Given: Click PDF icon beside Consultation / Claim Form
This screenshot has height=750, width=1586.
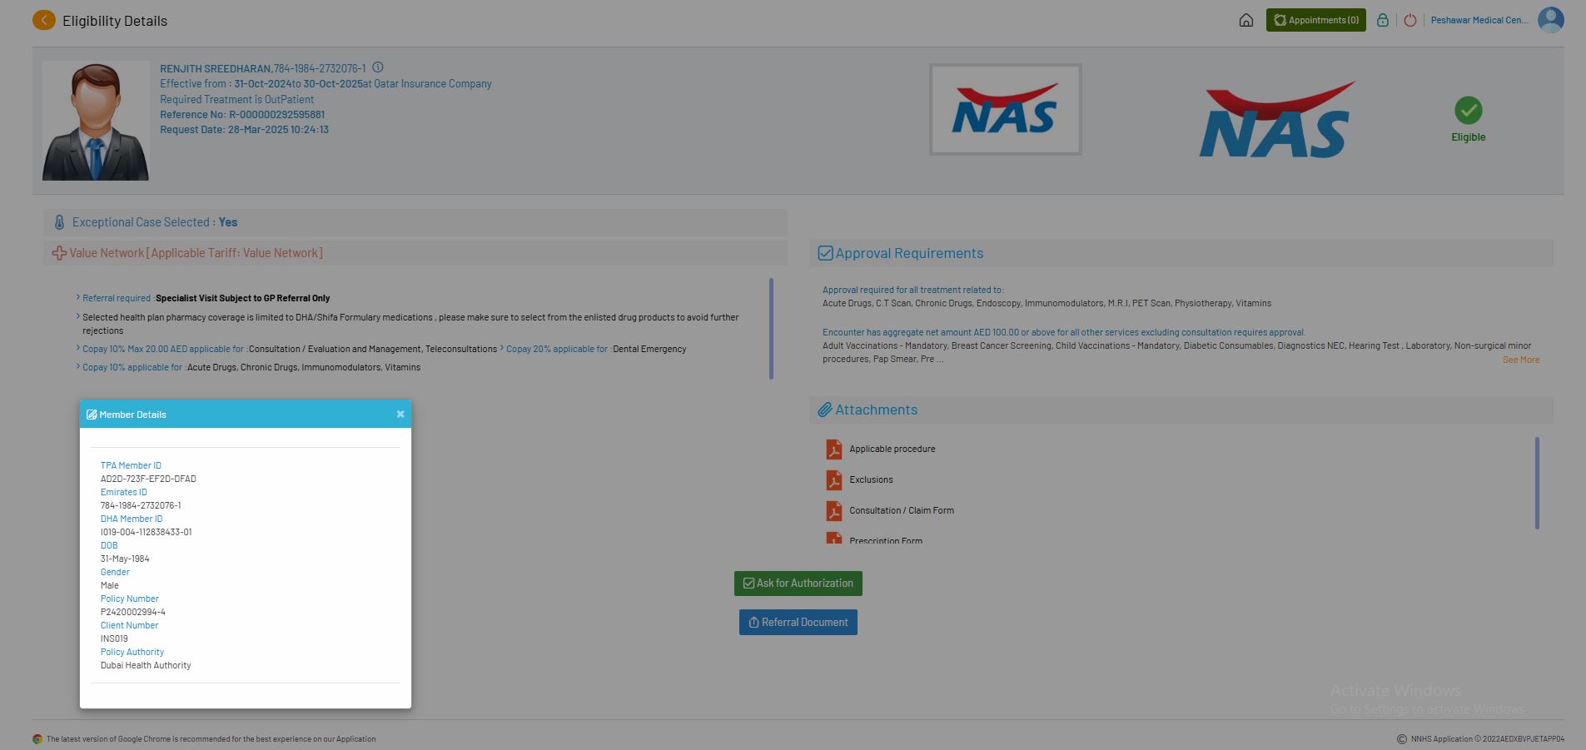Looking at the screenshot, I should (x=833, y=511).
